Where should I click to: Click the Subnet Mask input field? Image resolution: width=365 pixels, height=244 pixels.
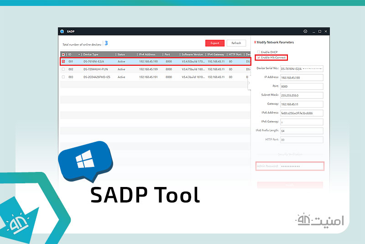pyautogui.click(x=302, y=95)
